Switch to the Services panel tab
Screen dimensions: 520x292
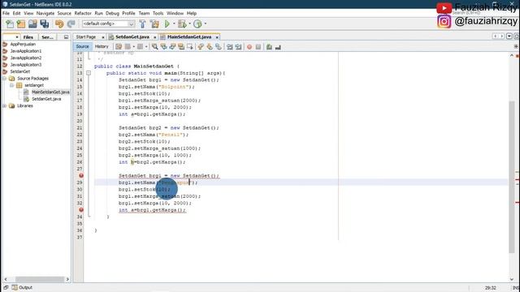coord(47,37)
